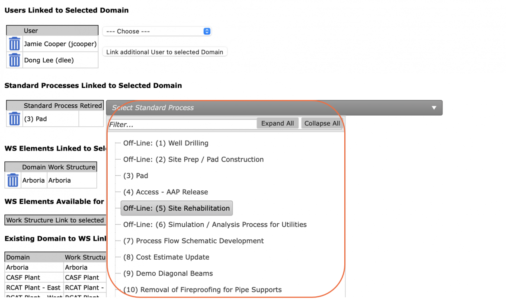The image size is (506, 299).
Task: Click Link additional User to selected Domain
Action: coord(165,52)
